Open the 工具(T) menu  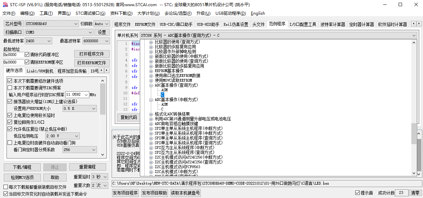46,13
